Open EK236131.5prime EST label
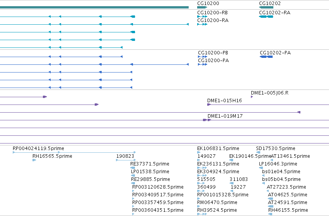The image size is (329, 216). point(218,164)
